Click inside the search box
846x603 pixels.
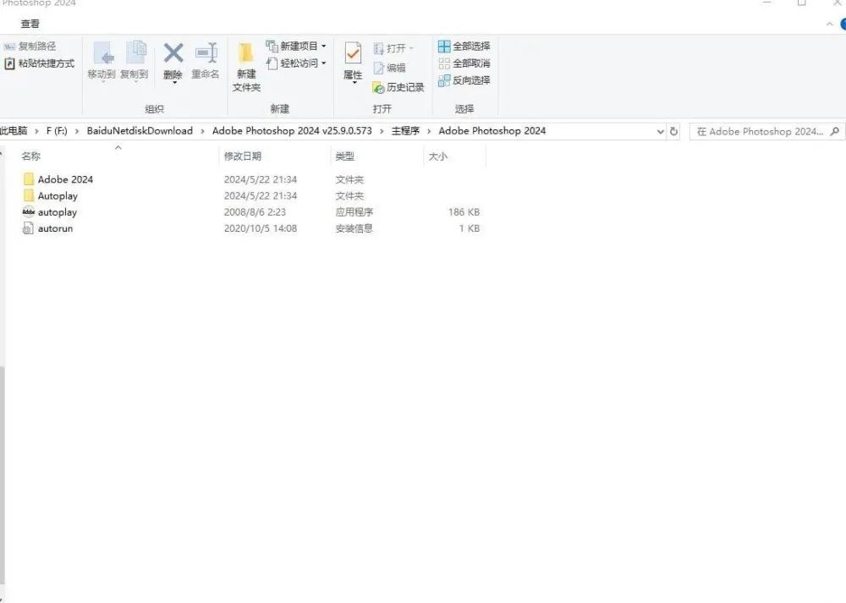[x=761, y=131]
